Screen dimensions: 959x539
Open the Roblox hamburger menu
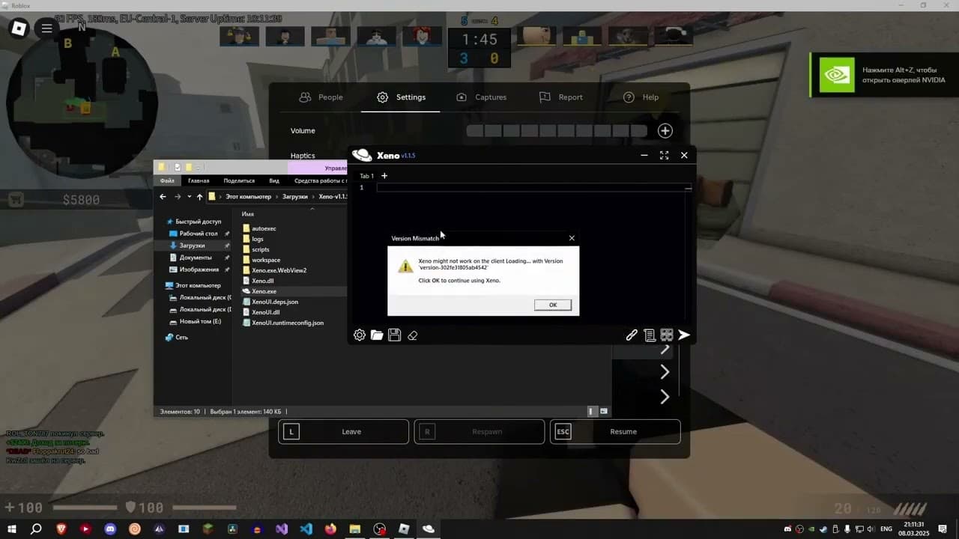point(46,28)
